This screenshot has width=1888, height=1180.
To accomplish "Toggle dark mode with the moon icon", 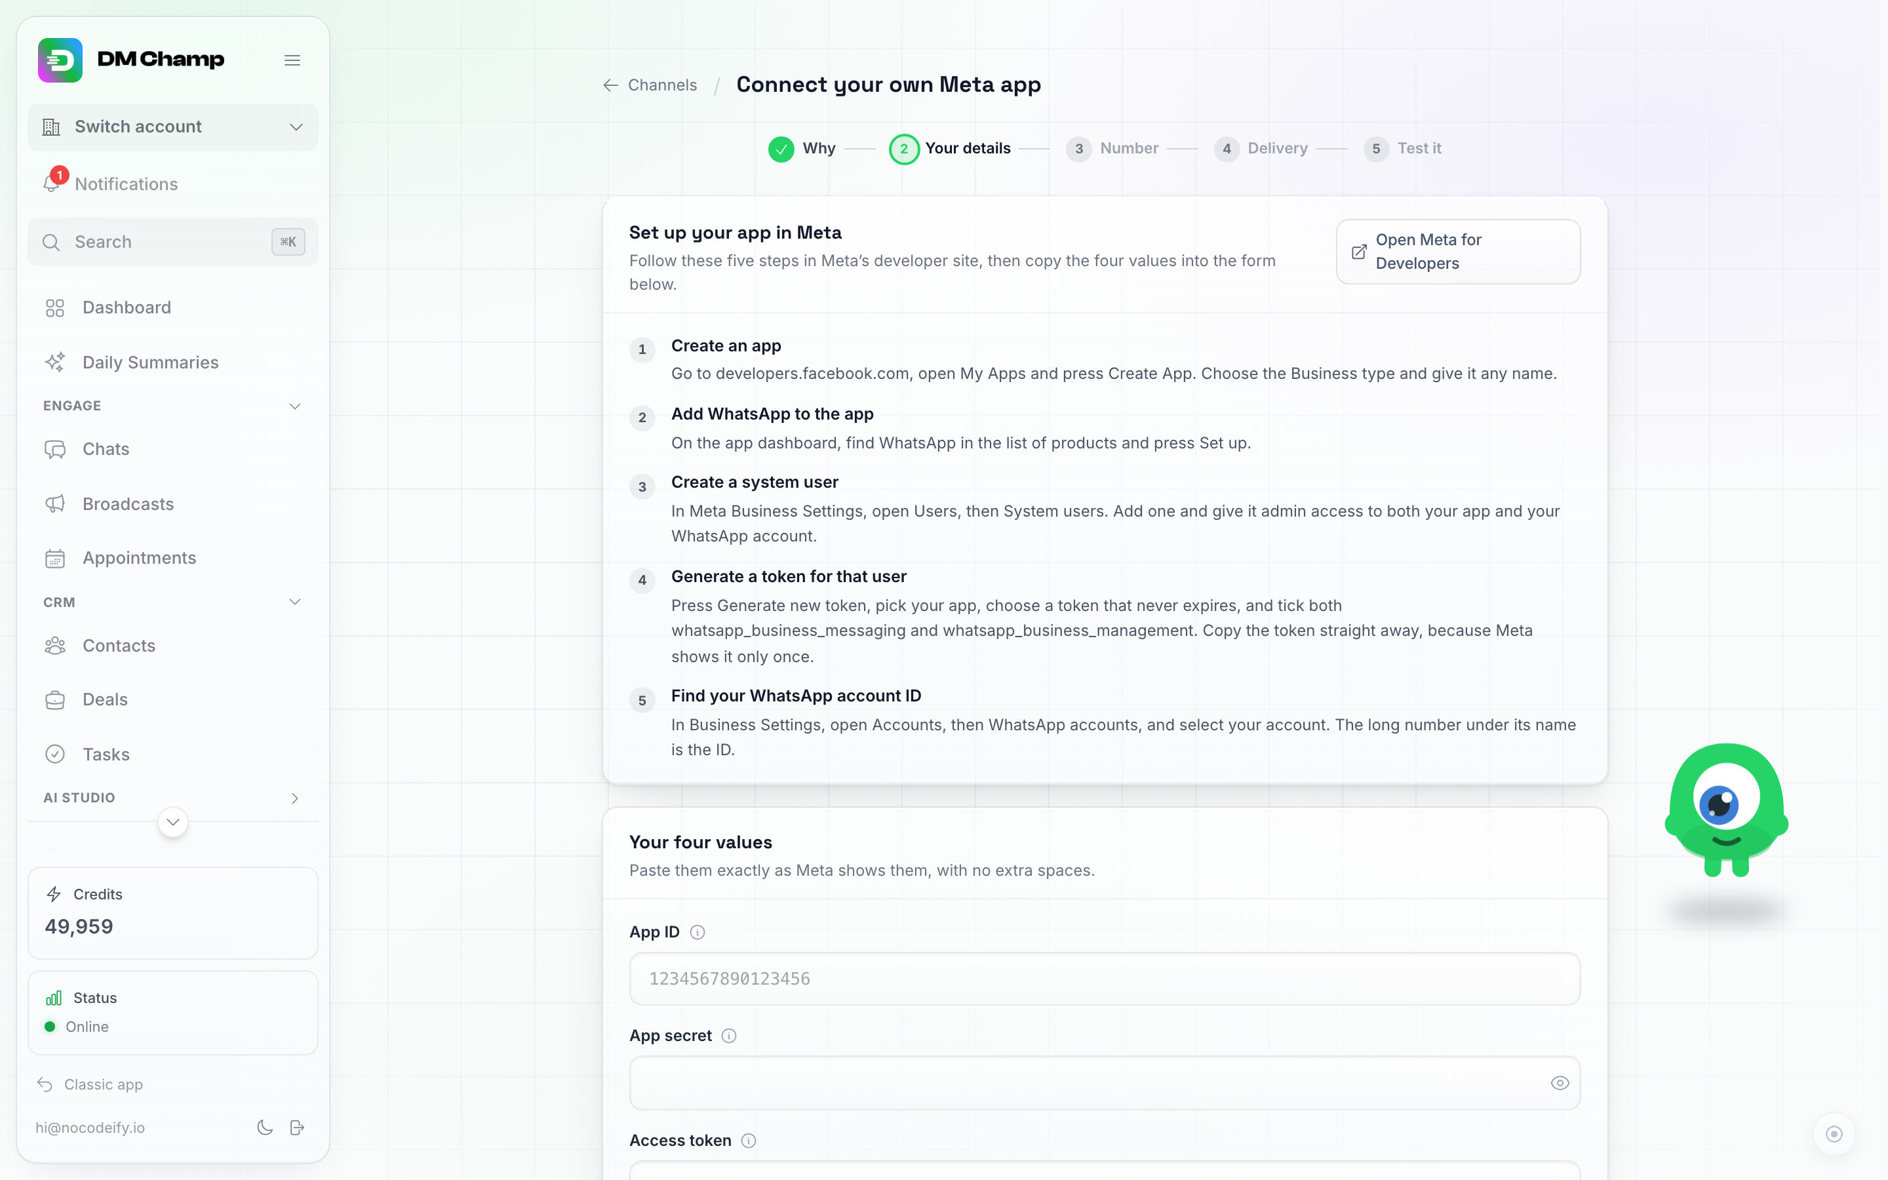I will point(265,1128).
